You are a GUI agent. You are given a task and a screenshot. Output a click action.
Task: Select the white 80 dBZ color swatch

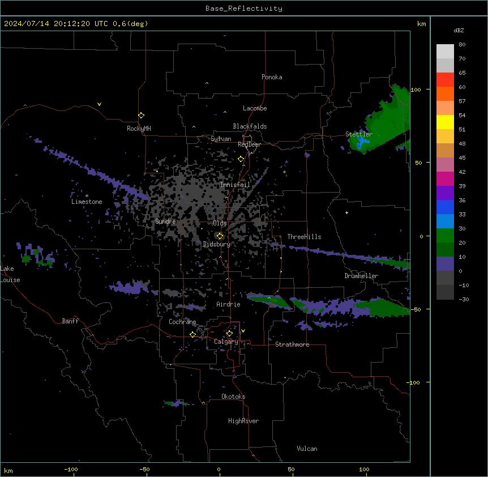coord(445,52)
